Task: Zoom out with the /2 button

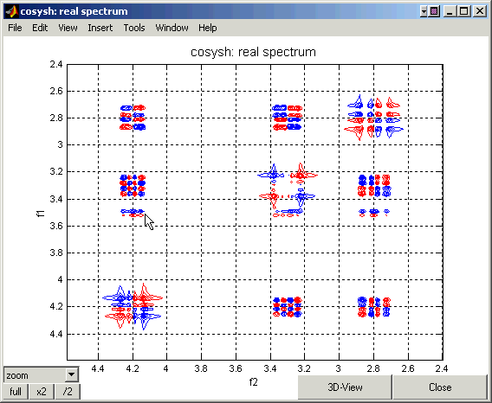Action: tap(68, 392)
